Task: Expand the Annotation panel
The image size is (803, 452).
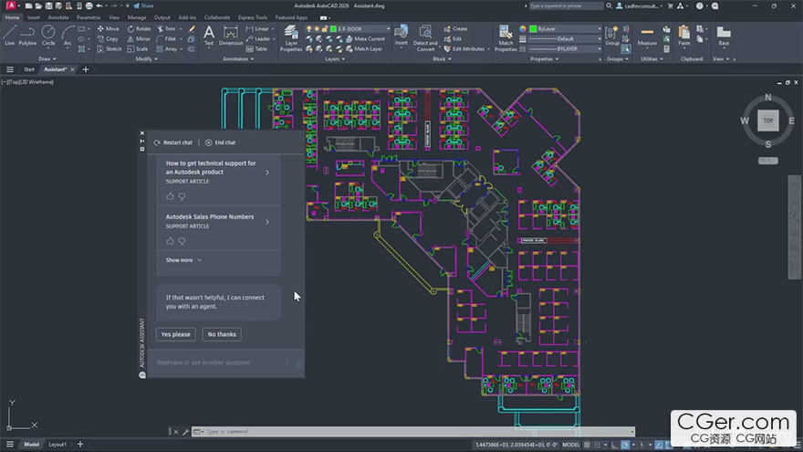Action: point(238,59)
